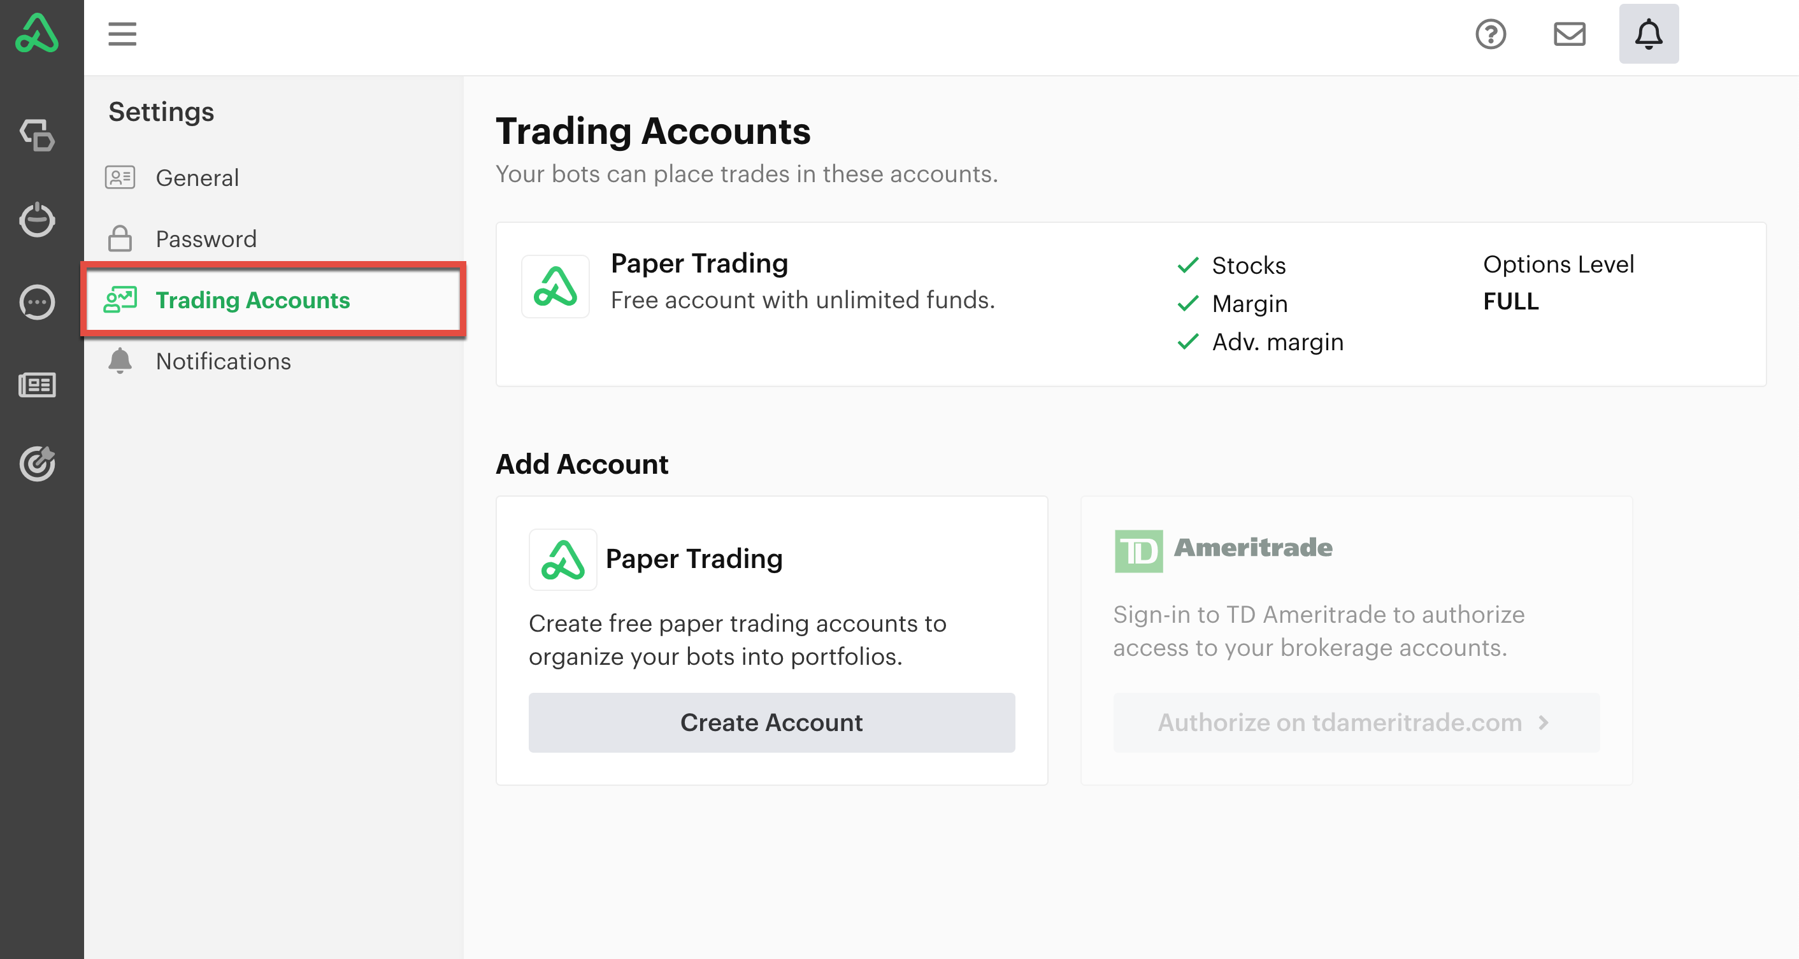Viewport: 1799px width, 959px height.
Task: Open the newspaper icon in the sidebar
Action: click(x=37, y=385)
